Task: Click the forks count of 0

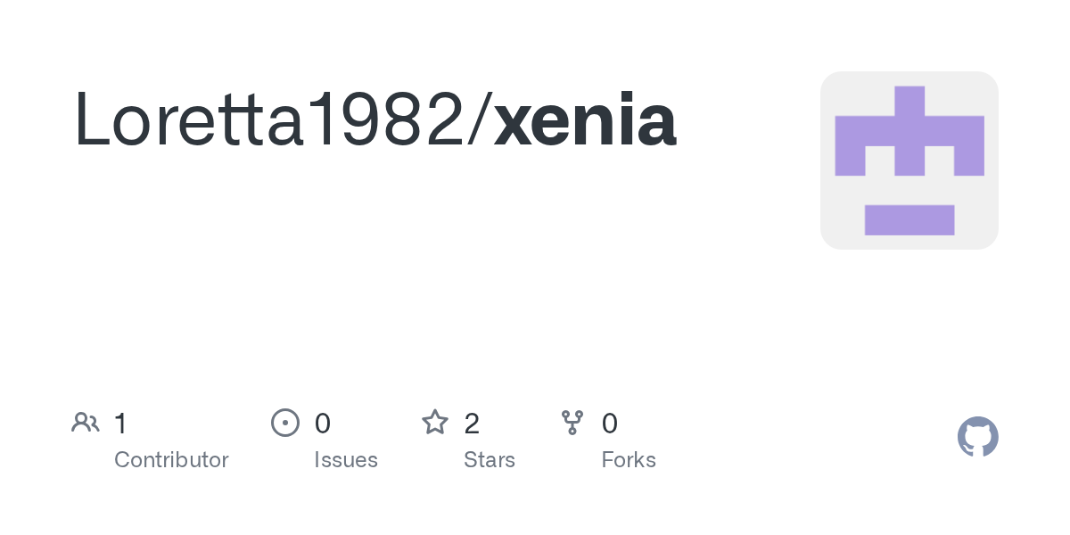Action: [x=610, y=424]
